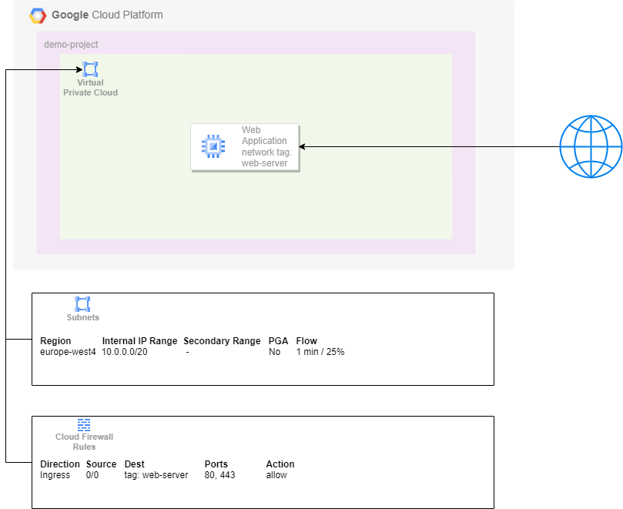Click the 'demo-project' label
This screenshot has width=623, height=509.
71,45
